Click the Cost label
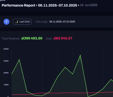 click(49, 39)
